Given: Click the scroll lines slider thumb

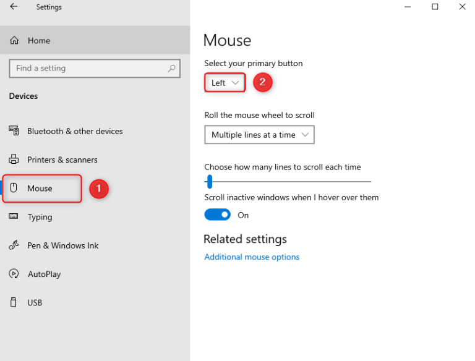Looking at the screenshot, I should tap(210, 181).
